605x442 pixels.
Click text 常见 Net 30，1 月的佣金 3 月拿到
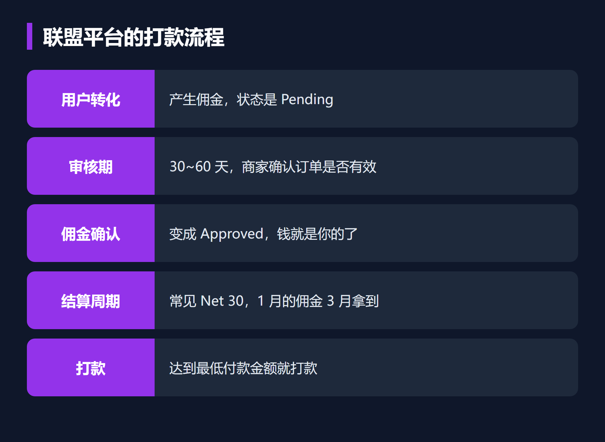[x=274, y=301]
